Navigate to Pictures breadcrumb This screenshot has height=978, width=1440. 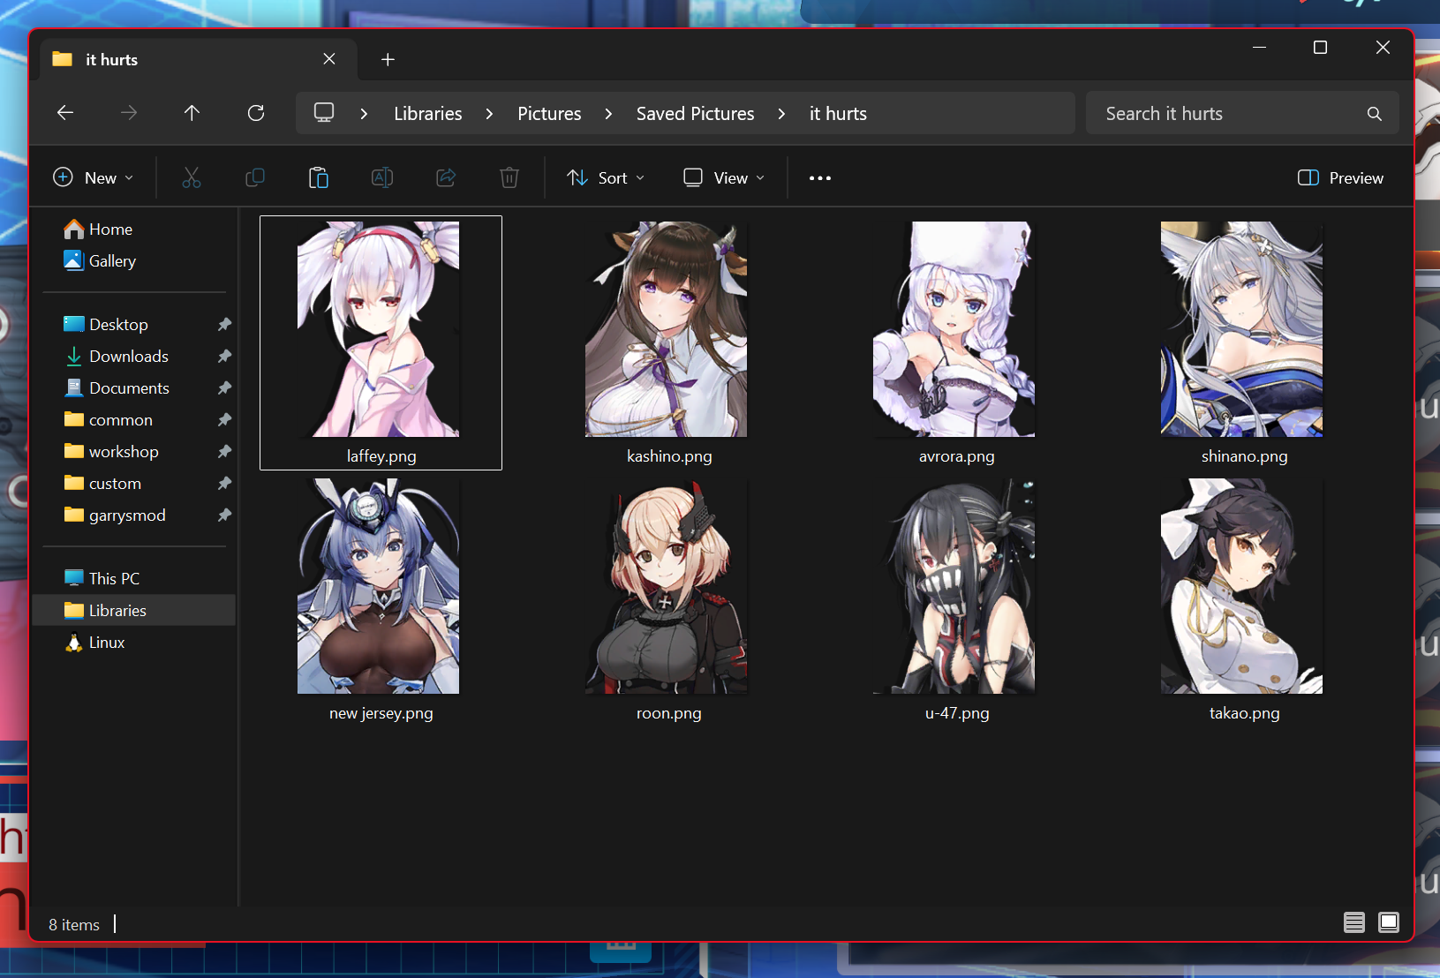tap(549, 114)
